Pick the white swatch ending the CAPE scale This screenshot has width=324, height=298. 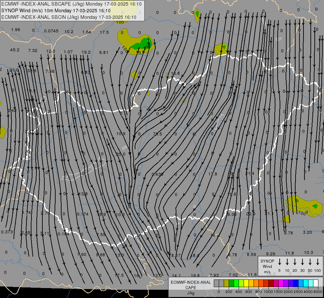point(316,283)
